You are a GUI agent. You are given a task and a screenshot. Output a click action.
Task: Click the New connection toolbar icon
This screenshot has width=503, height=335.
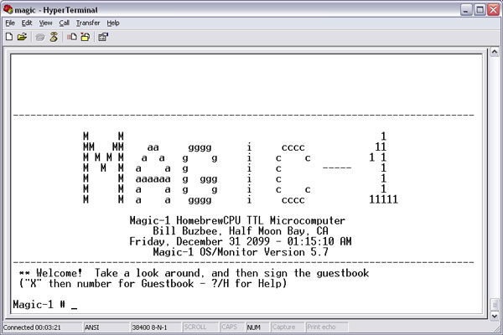8,37
